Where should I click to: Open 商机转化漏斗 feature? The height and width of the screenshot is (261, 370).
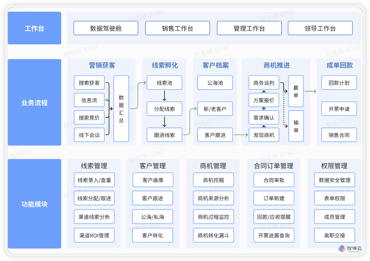tap(214, 235)
